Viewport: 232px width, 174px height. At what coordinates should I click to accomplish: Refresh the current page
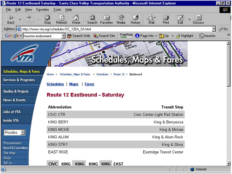pyautogui.click(x=61, y=19)
